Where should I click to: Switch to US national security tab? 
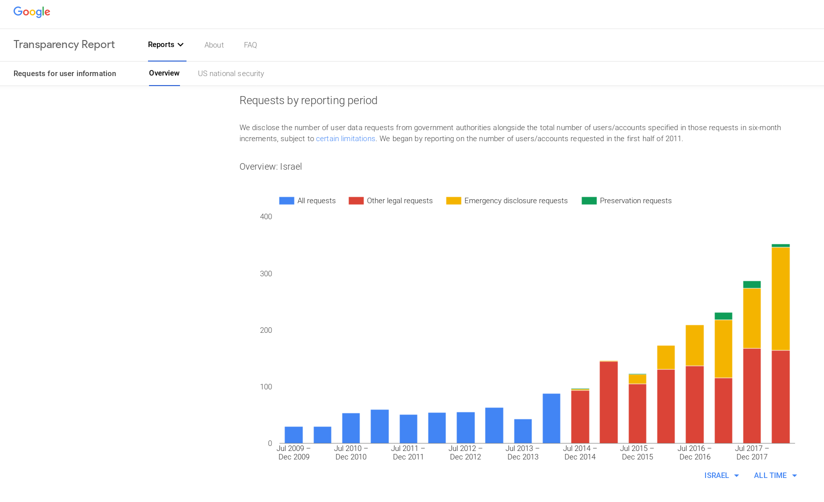231,74
